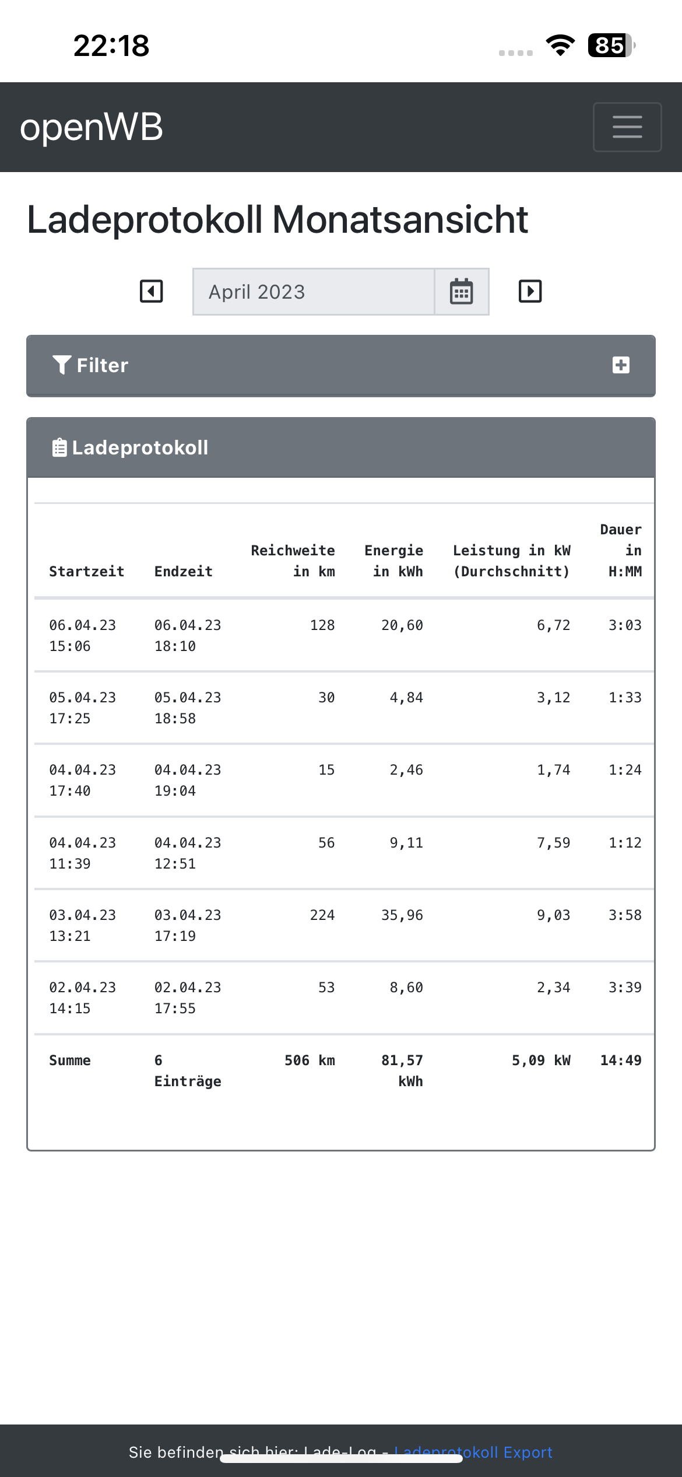Open the calendar date picker

[461, 292]
